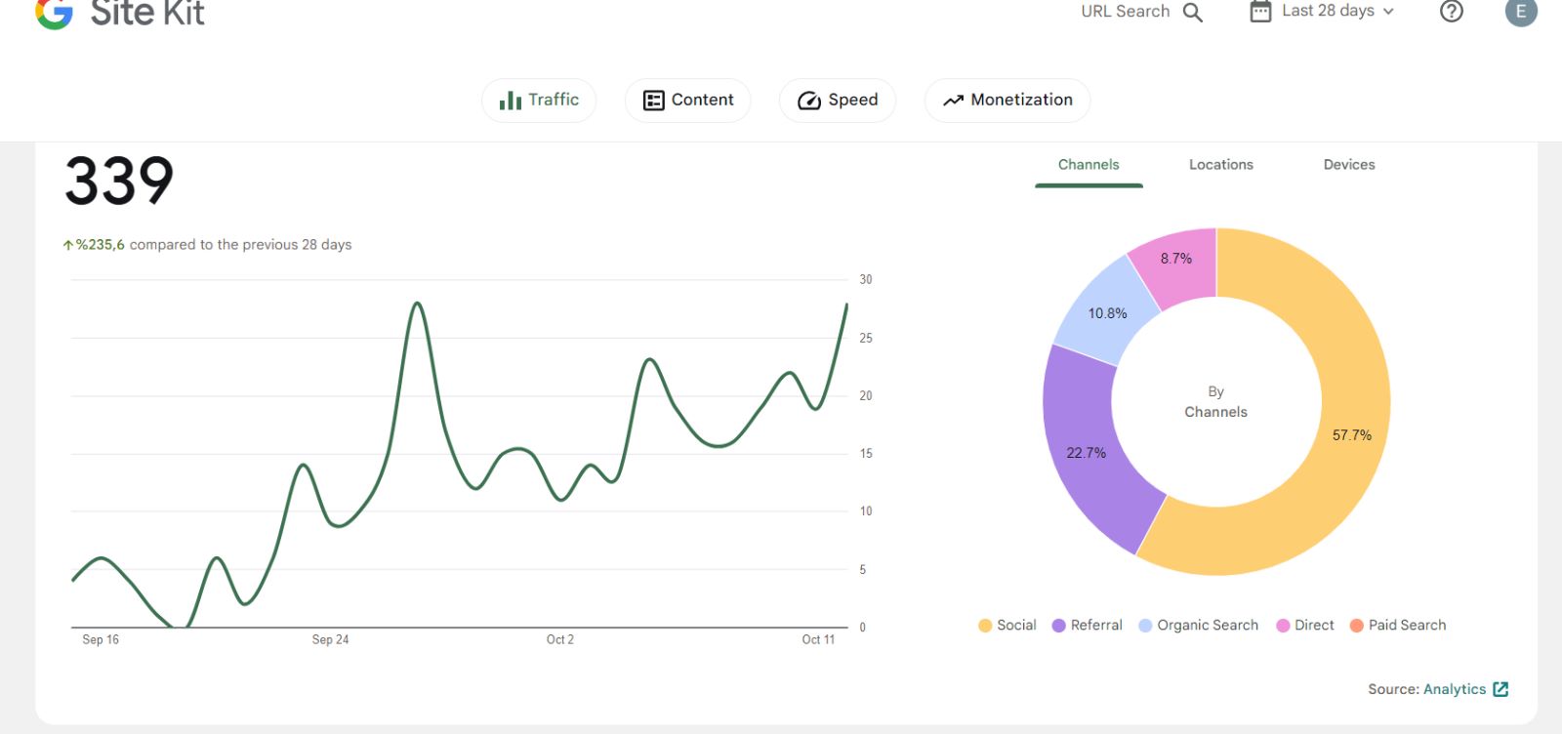Image resolution: width=1562 pixels, height=734 pixels.
Task: Click the URL Search magnifier icon
Action: [1193, 12]
